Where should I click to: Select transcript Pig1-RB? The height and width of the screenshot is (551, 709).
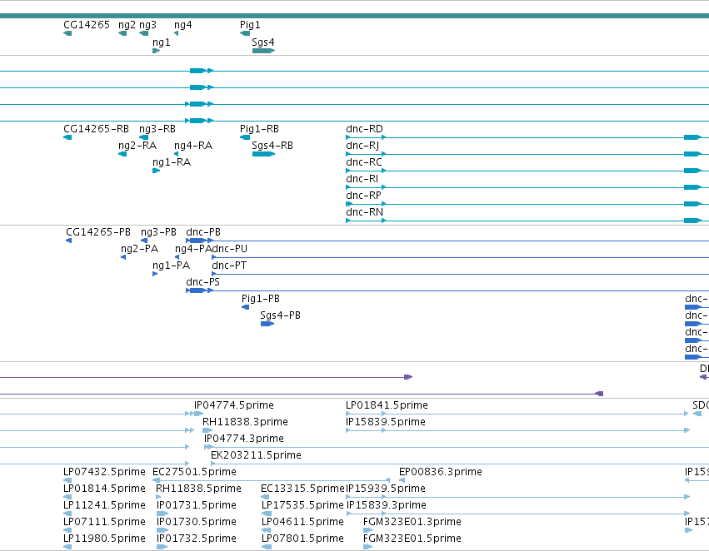coord(260,129)
